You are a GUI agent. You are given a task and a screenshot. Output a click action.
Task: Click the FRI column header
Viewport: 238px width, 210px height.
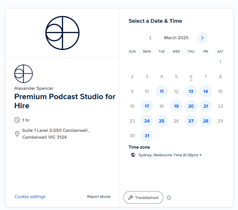206,51
